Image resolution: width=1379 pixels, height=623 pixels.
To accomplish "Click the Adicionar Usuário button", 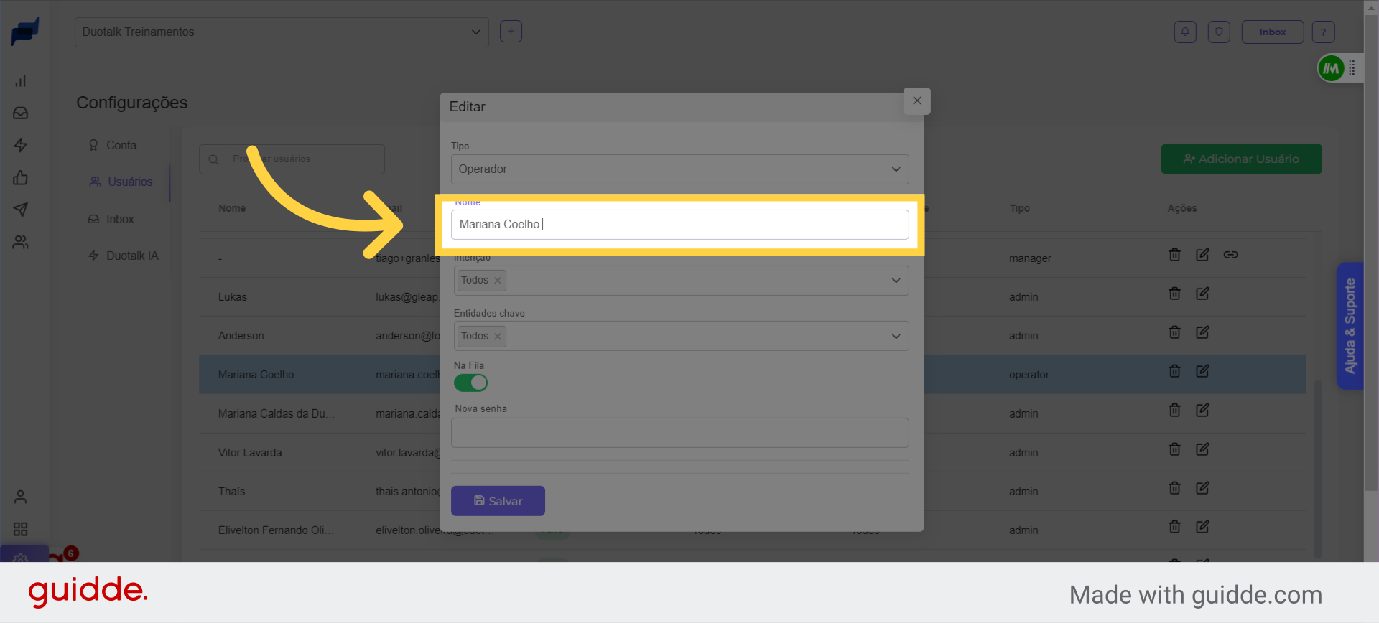I will click(1241, 159).
